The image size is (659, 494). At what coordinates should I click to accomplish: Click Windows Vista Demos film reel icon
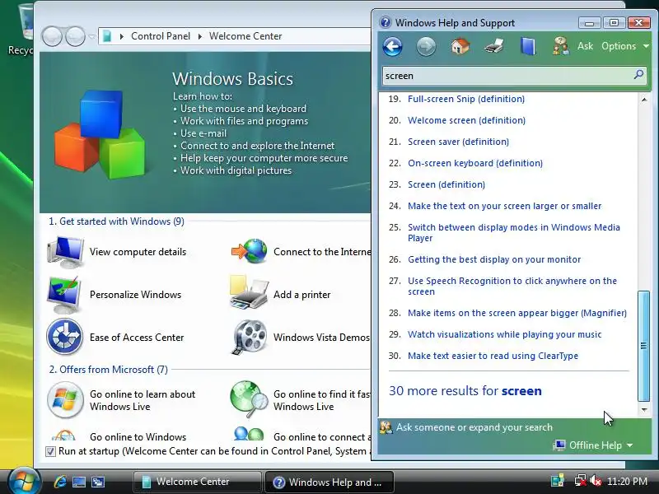[250, 337]
